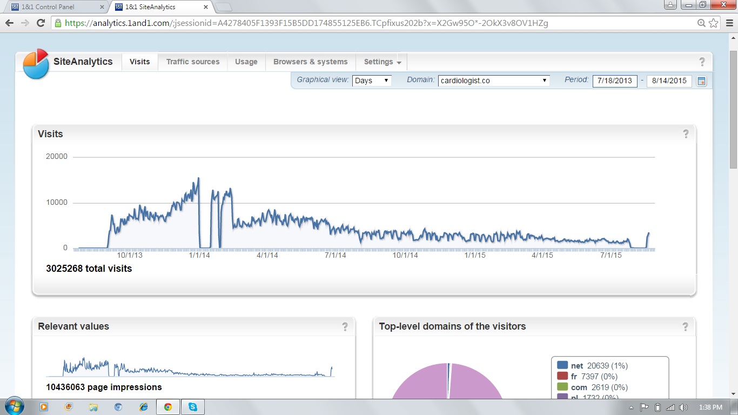Launch Windows Media Player from the taskbar
The height and width of the screenshot is (415, 738).
[x=44, y=407]
